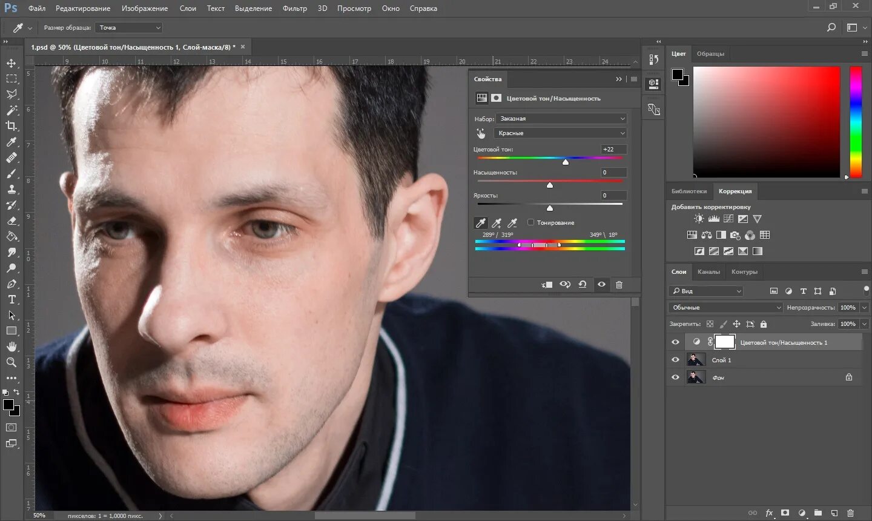Image resolution: width=872 pixels, height=521 pixels.
Task: Open the Размер образца dropdown
Action: (x=129, y=27)
